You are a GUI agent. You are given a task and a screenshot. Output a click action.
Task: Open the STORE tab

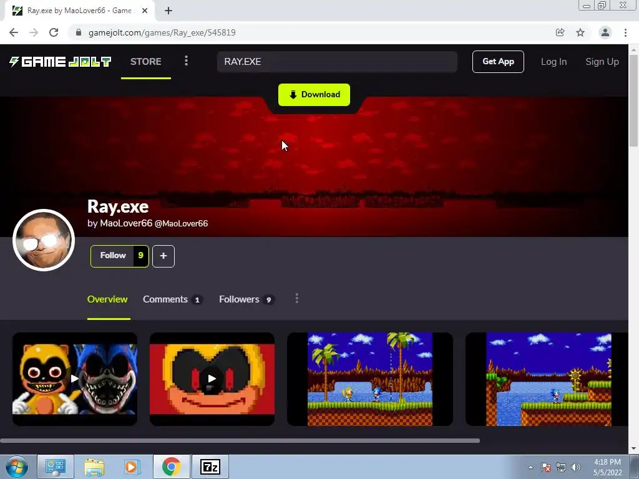click(x=146, y=62)
